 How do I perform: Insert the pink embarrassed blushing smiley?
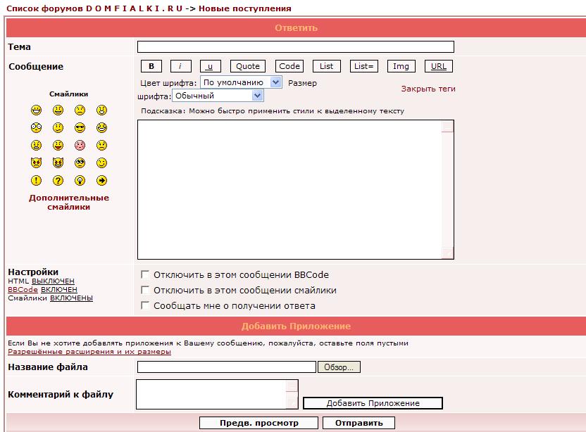pyautogui.click(x=80, y=145)
